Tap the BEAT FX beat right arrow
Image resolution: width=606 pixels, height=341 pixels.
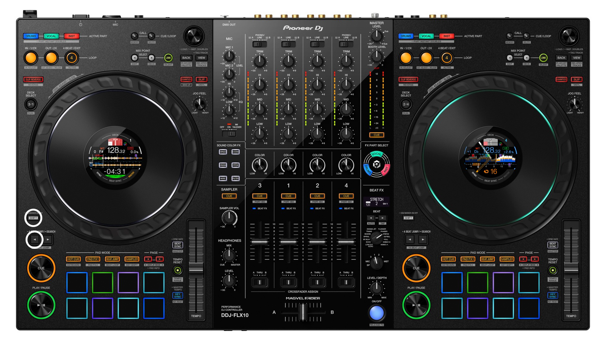382,218
